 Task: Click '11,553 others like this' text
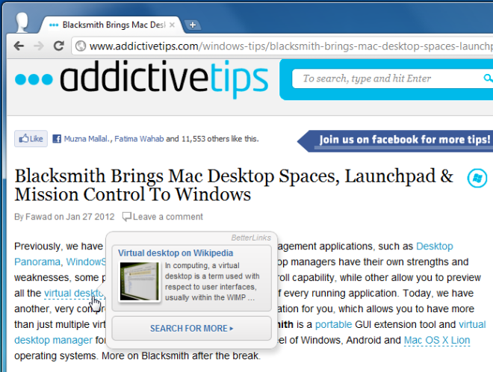(x=220, y=139)
